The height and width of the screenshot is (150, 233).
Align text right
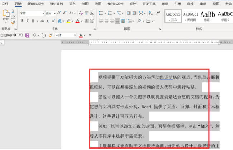click(112, 21)
